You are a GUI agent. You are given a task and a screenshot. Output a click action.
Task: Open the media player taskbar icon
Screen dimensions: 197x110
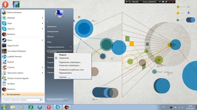(22, 107)
